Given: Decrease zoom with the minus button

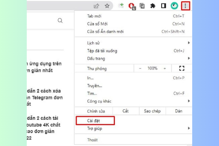Looking at the screenshot, I should (140, 68).
